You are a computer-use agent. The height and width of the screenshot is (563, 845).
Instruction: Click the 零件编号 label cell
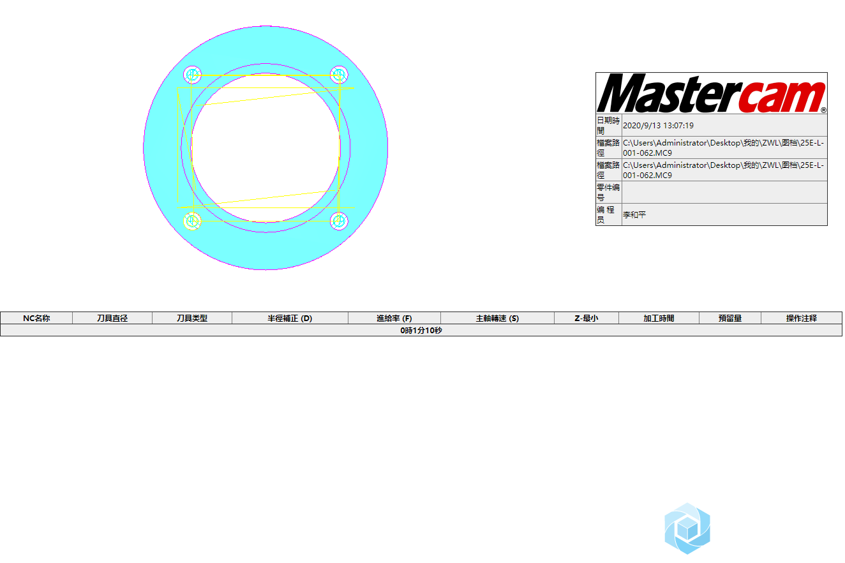click(609, 193)
